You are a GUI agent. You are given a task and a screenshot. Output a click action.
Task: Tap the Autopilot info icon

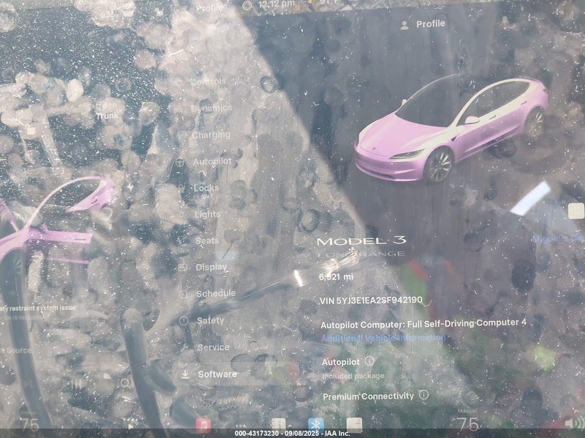coord(370,361)
